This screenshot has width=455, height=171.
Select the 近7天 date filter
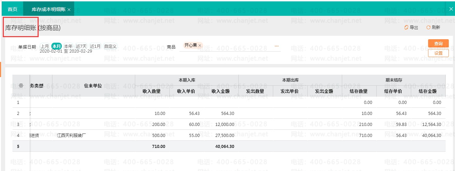pos(81,46)
